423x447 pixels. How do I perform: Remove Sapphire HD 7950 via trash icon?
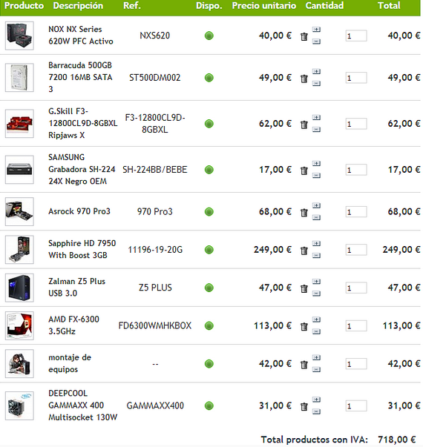click(304, 251)
